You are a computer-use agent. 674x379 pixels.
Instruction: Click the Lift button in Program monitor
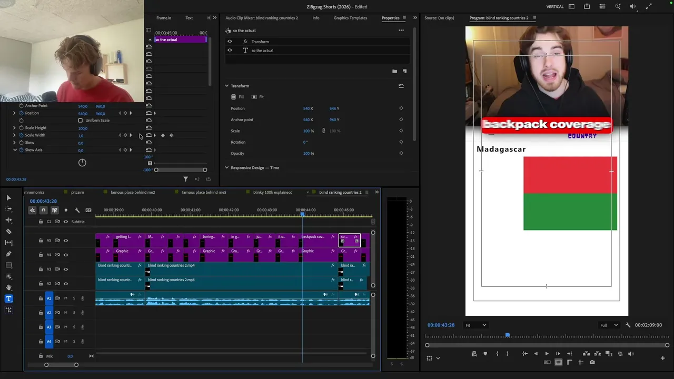click(x=586, y=354)
